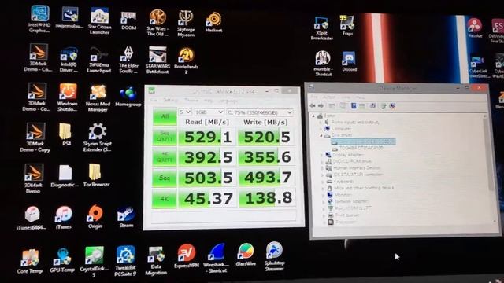
Task: Open the mumble shortcut icon
Action: [323, 63]
